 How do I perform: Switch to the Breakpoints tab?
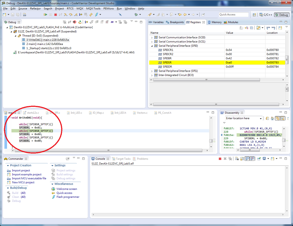tap(175, 22)
